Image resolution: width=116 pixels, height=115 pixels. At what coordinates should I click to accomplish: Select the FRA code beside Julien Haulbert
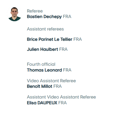(63, 49)
